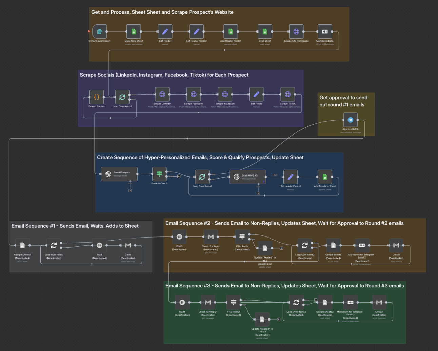438x351 pixels.
Task: Select the deactivated "Gmail" node
Action: [x=128, y=246]
